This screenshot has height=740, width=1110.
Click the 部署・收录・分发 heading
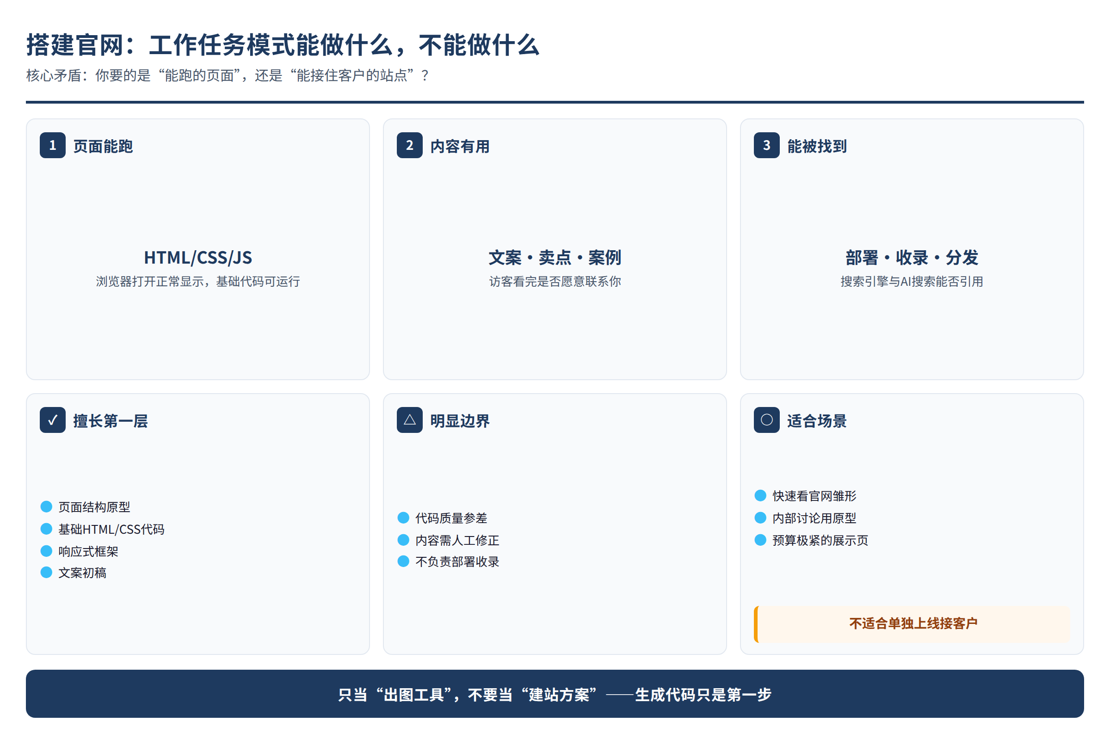[x=912, y=258]
